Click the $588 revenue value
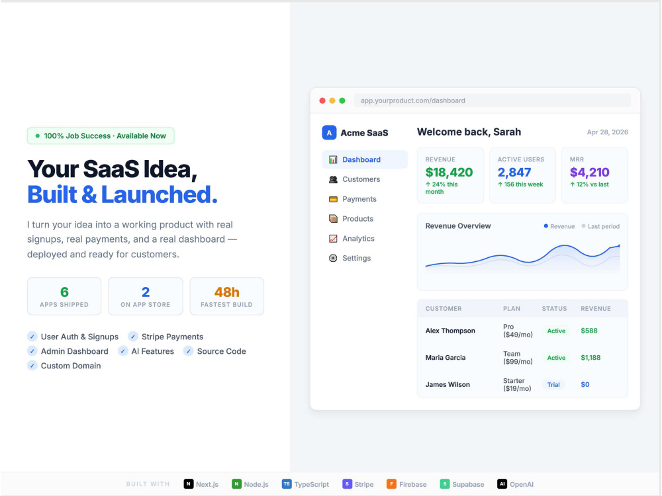The height and width of the screenshot is (496, 662). [589, 331]
